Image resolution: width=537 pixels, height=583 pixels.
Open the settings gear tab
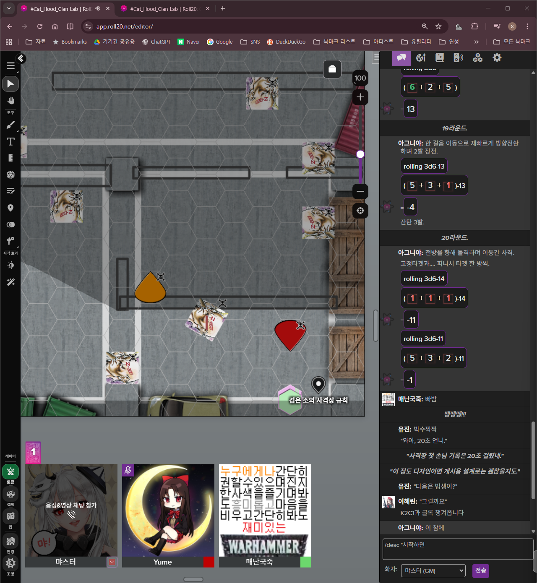[497, 58]
